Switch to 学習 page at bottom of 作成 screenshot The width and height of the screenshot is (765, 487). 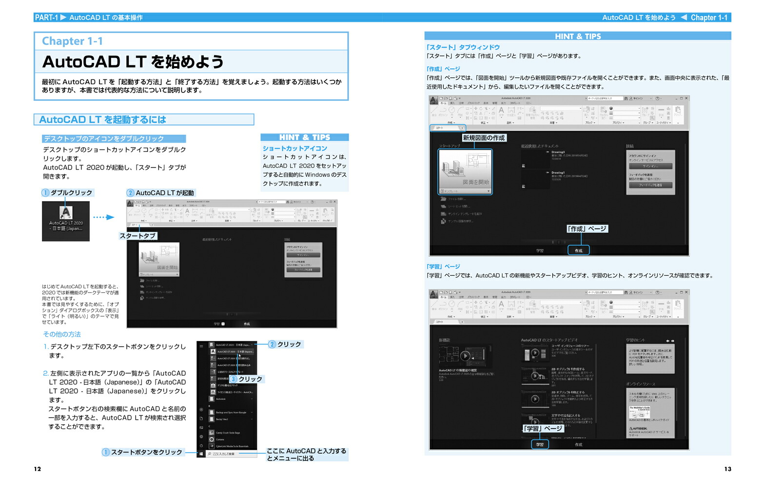(540, 250)
